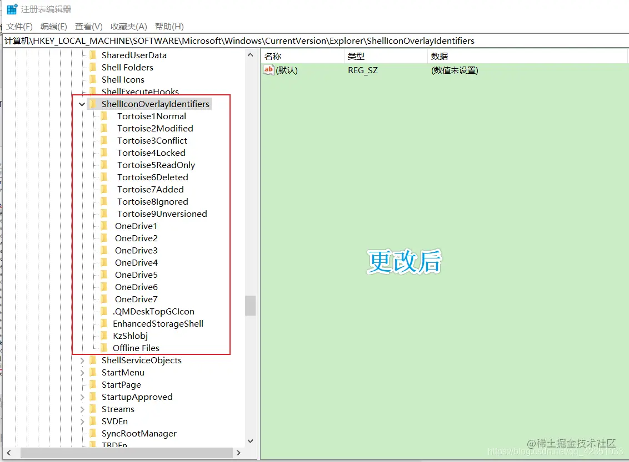
Task: Click folder icon of Tortoise2Modified
Action: pyautogui.click(x=104, y=128)
